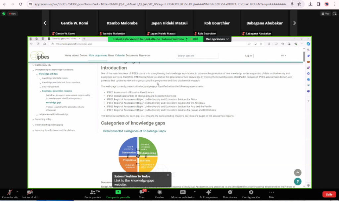
Task: Show previous participants with left arrow
Action: tap(45, 23)
